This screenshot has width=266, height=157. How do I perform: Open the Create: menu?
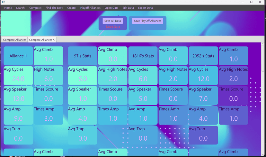(72, 8)
